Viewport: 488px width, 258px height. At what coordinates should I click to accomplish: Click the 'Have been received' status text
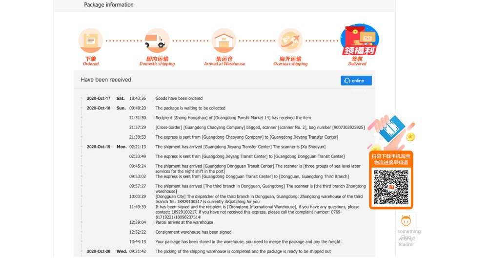point(106,80)
